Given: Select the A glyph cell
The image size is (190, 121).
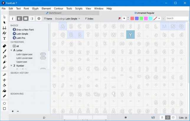Looking at the screenshot, I should click(x=63, y=26).
